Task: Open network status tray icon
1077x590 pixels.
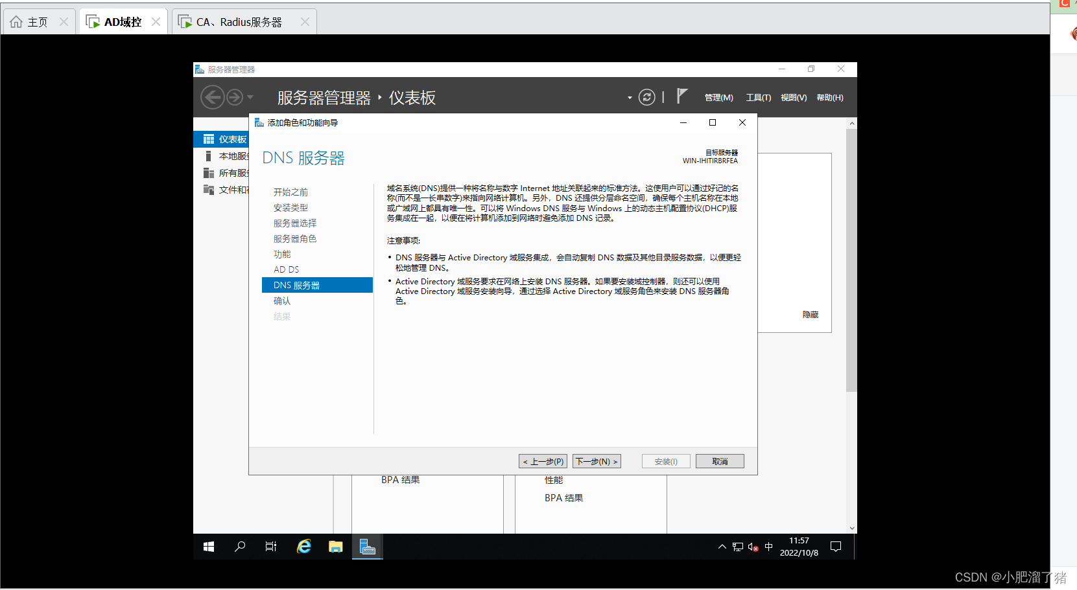Action: point(738,547)
